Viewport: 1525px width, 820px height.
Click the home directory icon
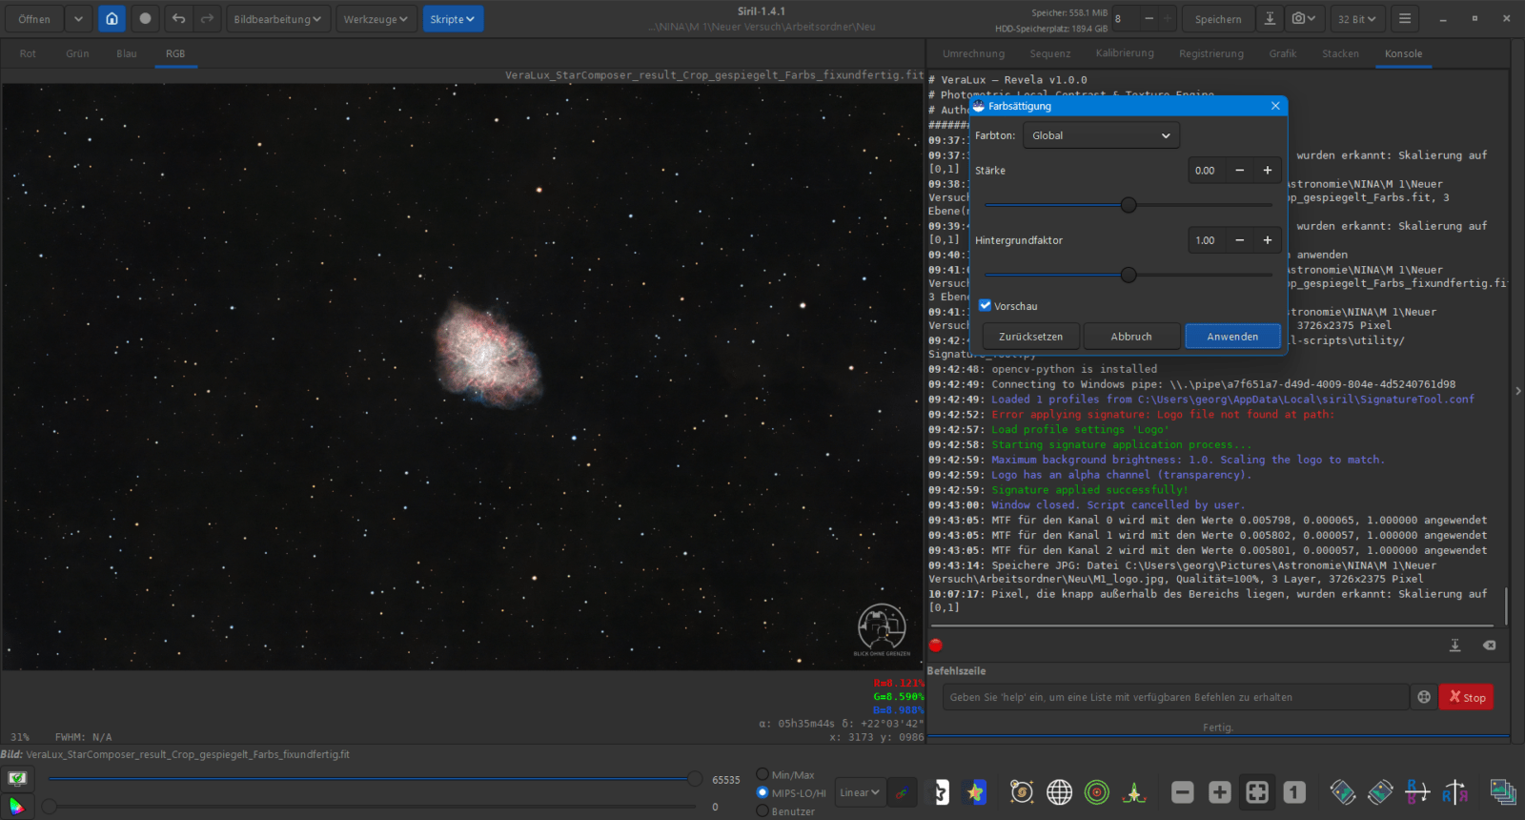(x=112, y=19)
